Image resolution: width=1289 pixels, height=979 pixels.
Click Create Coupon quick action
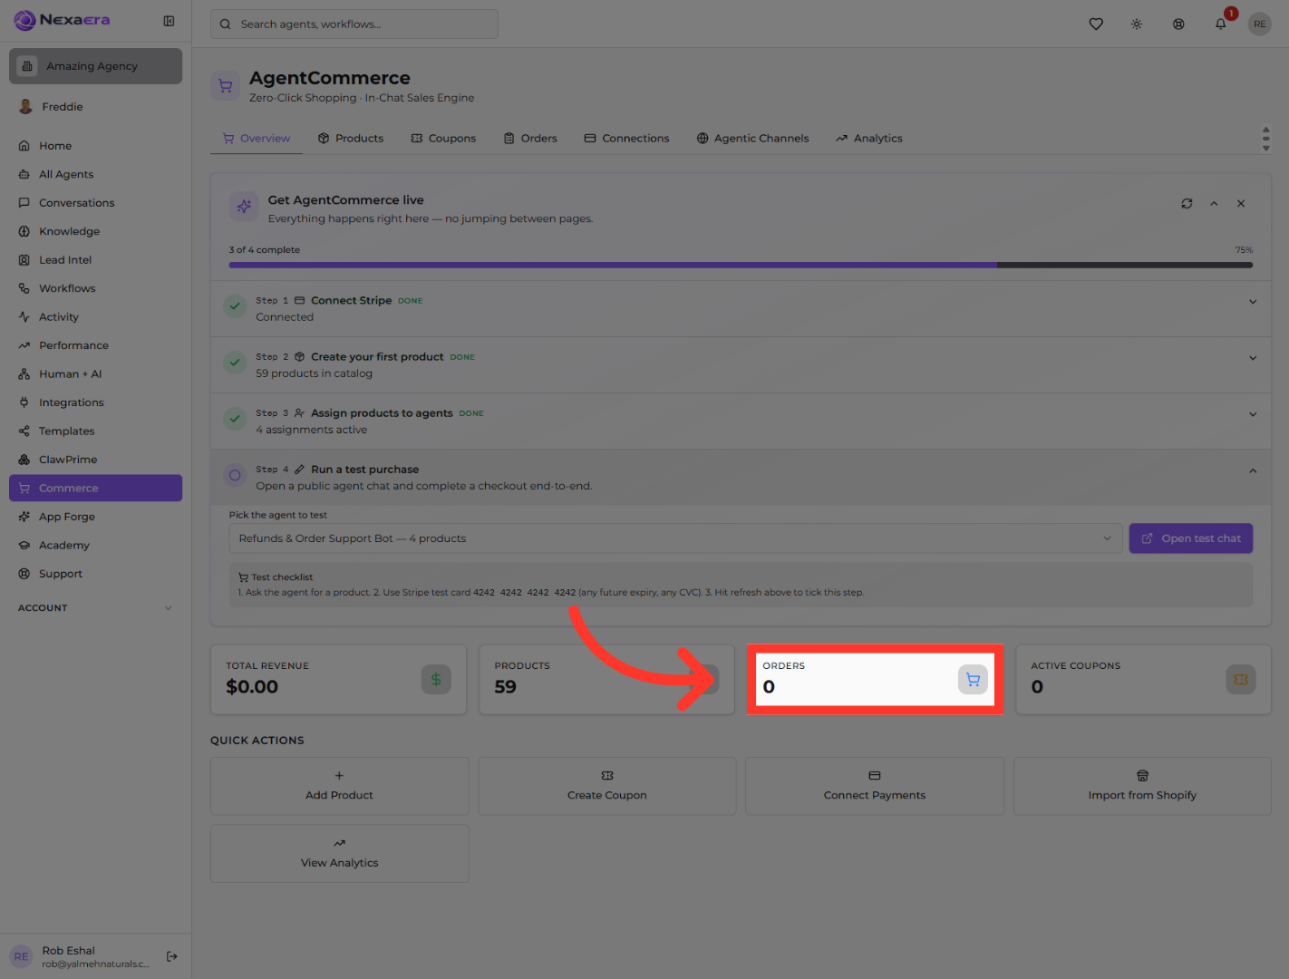pos(607,786)
